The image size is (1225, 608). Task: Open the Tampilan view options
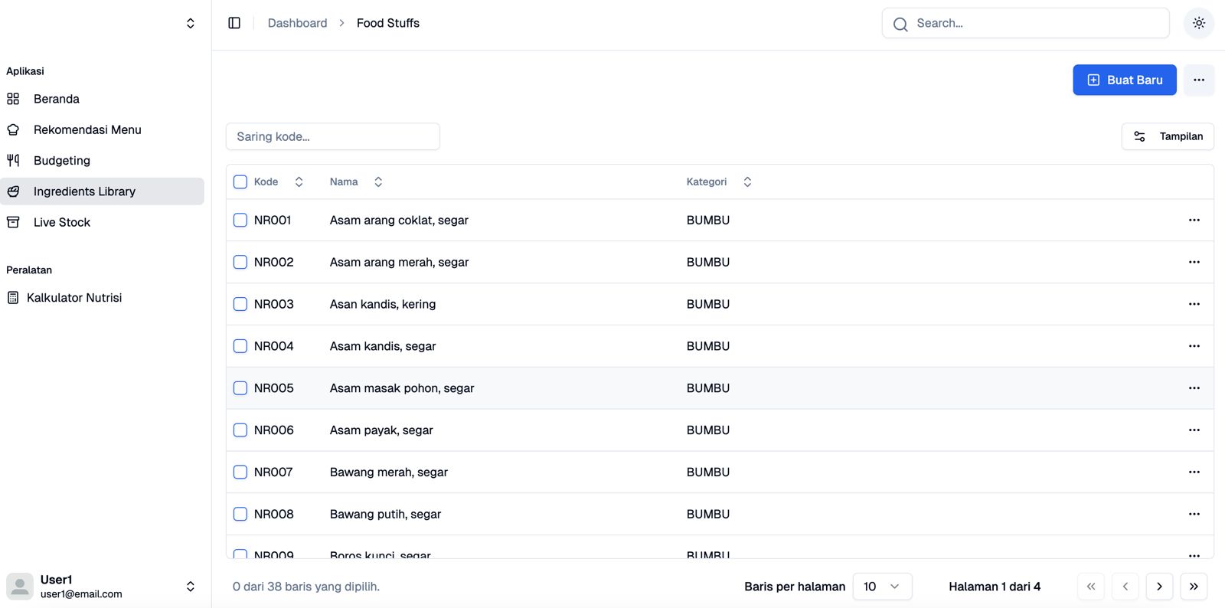coord(1168,136)
